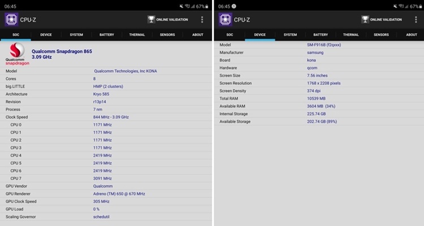Click '374 dpi' screen density value
Viewport: 424px width, 226px height.
[314, 91]
